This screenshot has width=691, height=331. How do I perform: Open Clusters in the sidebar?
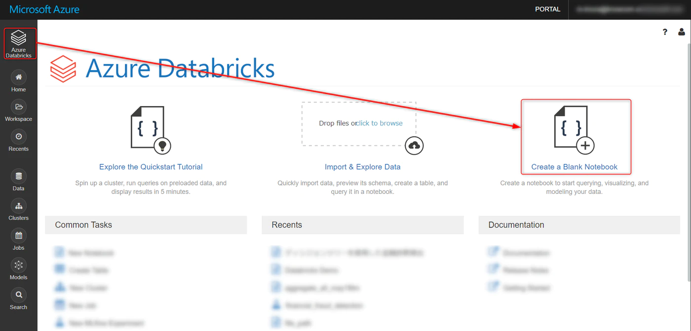point(19,206)
